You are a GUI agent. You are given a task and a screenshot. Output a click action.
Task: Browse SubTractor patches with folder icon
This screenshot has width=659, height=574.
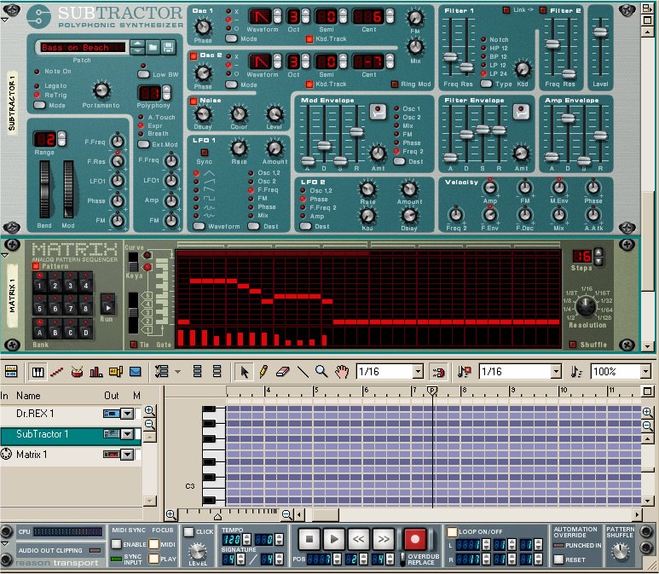153,47
